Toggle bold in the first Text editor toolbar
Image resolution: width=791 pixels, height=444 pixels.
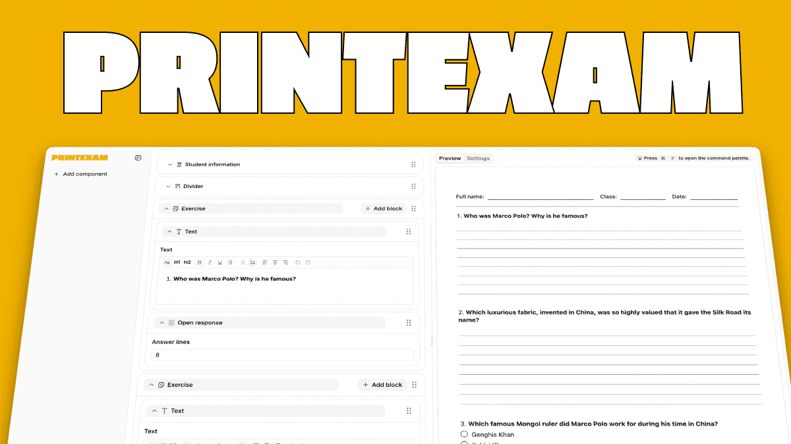pos(200,262)
